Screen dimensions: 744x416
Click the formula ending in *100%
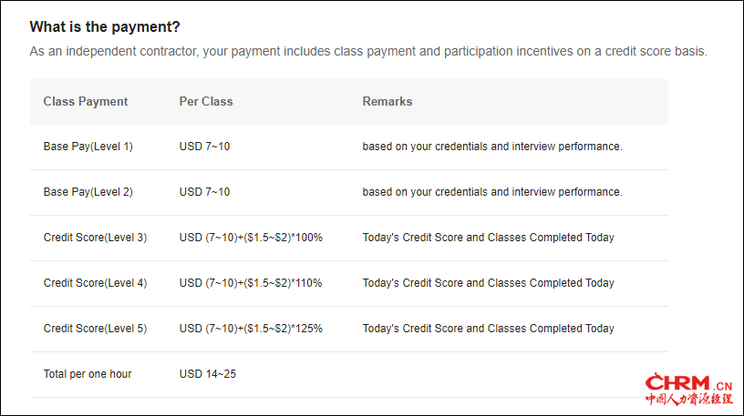(x=251, y=238)
